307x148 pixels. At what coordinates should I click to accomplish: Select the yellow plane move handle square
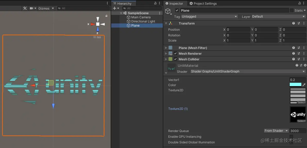51,83
